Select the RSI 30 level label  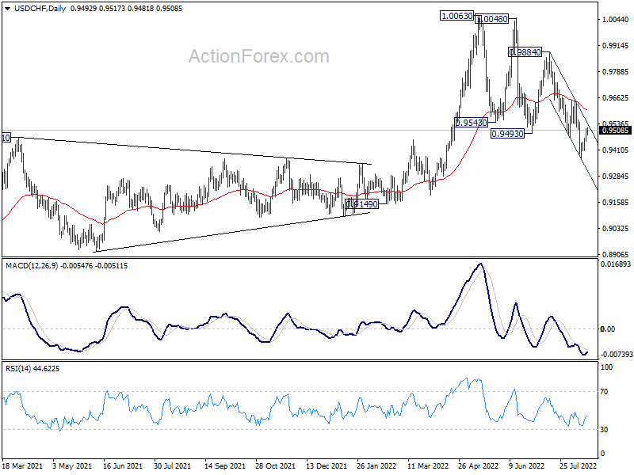click(604, 429)
